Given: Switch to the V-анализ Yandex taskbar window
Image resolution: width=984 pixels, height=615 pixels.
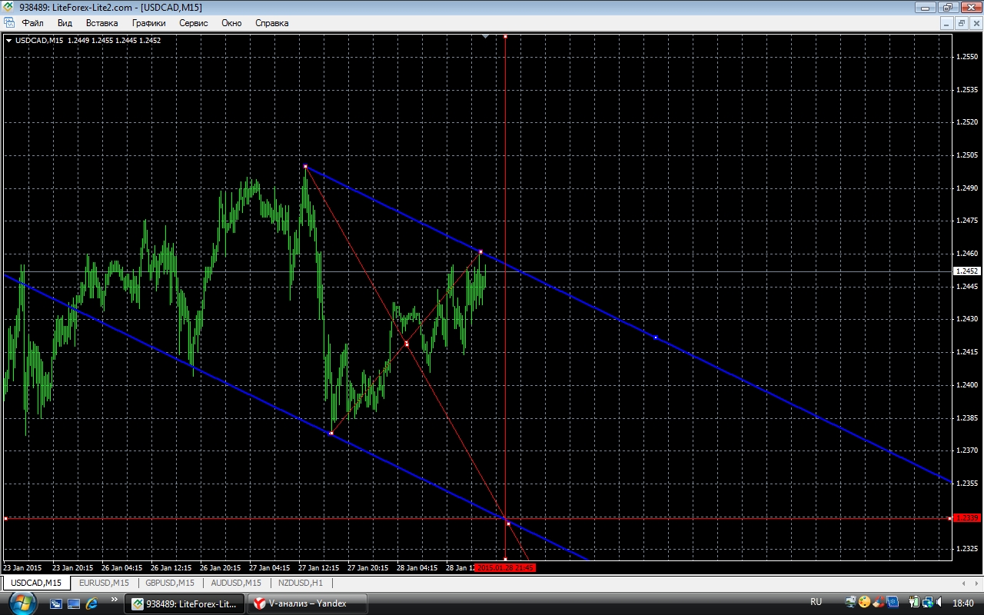Looking at the screenshot, I should (307, 603).
